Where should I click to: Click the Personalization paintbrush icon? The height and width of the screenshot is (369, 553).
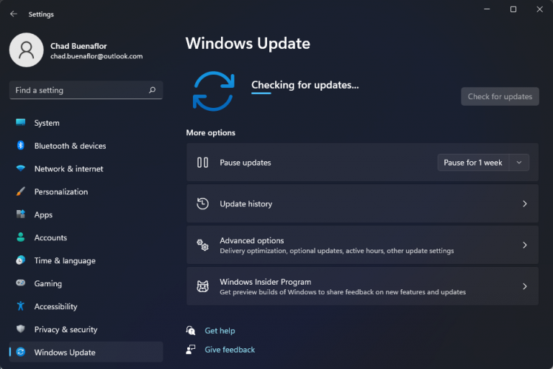pos(20,191)
